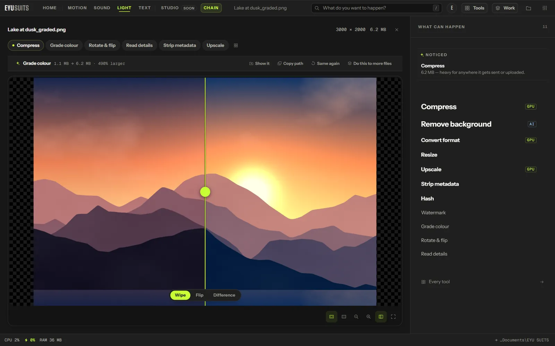
Task: Open the CHAIN mode button
Action: point(211,8)
